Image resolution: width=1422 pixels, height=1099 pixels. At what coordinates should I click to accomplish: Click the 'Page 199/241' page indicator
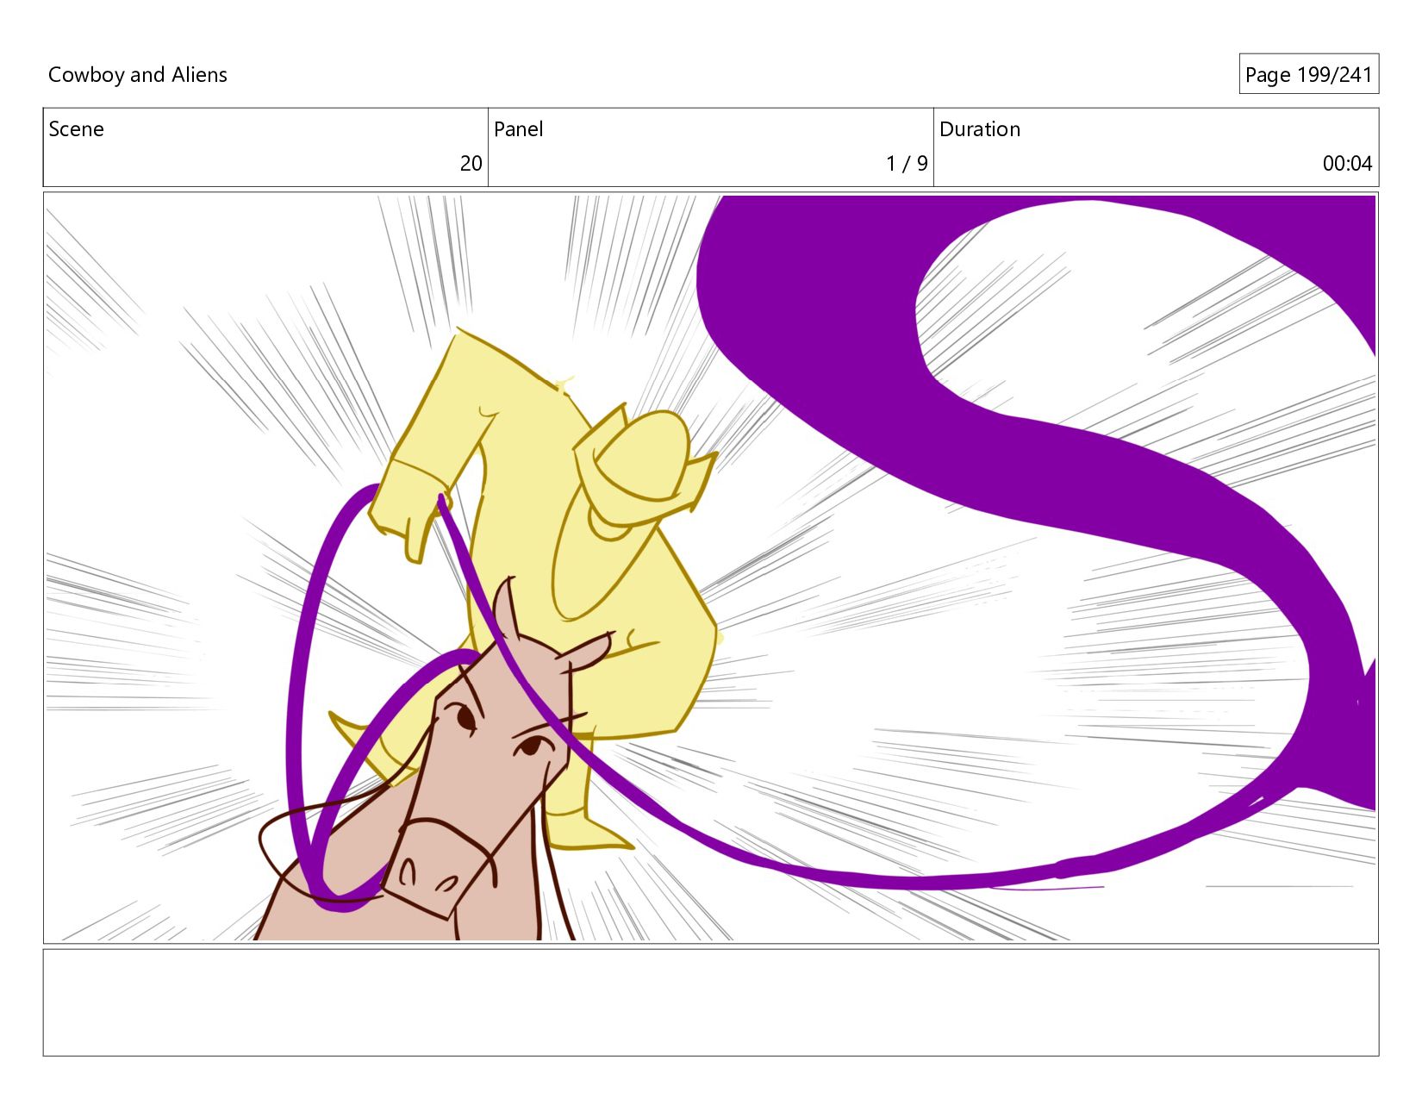click(x=1308, y=75)
